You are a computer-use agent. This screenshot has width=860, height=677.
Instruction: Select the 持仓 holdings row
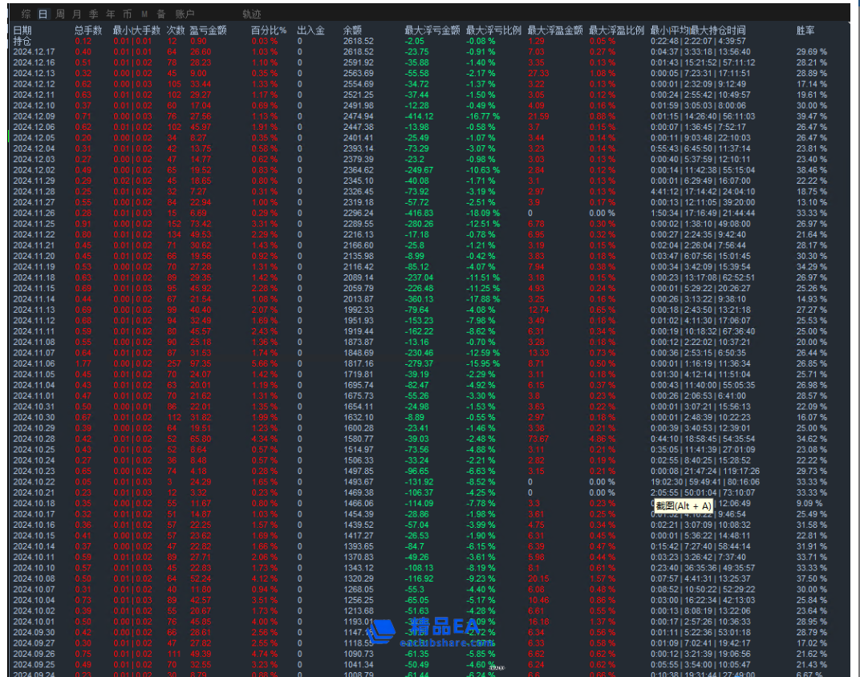pos(23,41)
